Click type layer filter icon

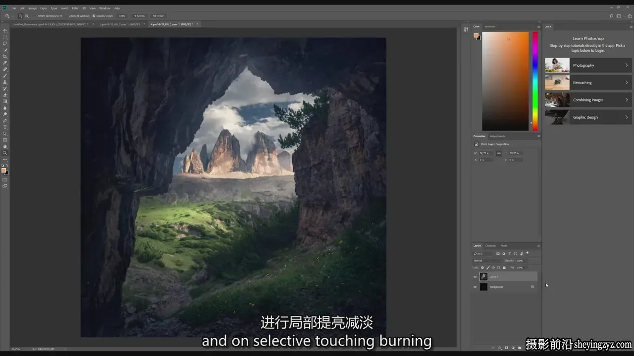click(510, 254)
